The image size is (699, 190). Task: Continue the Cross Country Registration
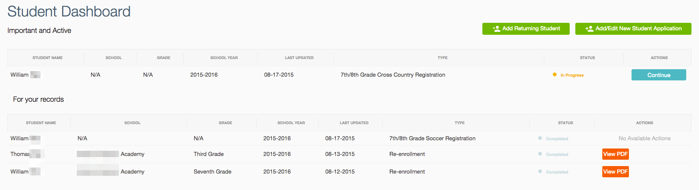(659, 75)
